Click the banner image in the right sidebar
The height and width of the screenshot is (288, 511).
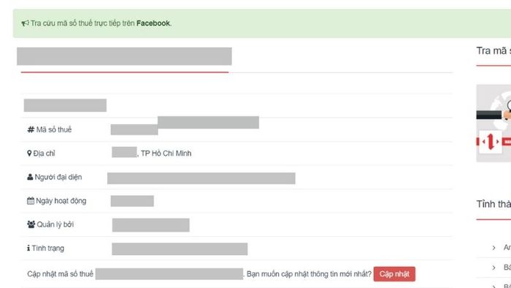(493, 124)
